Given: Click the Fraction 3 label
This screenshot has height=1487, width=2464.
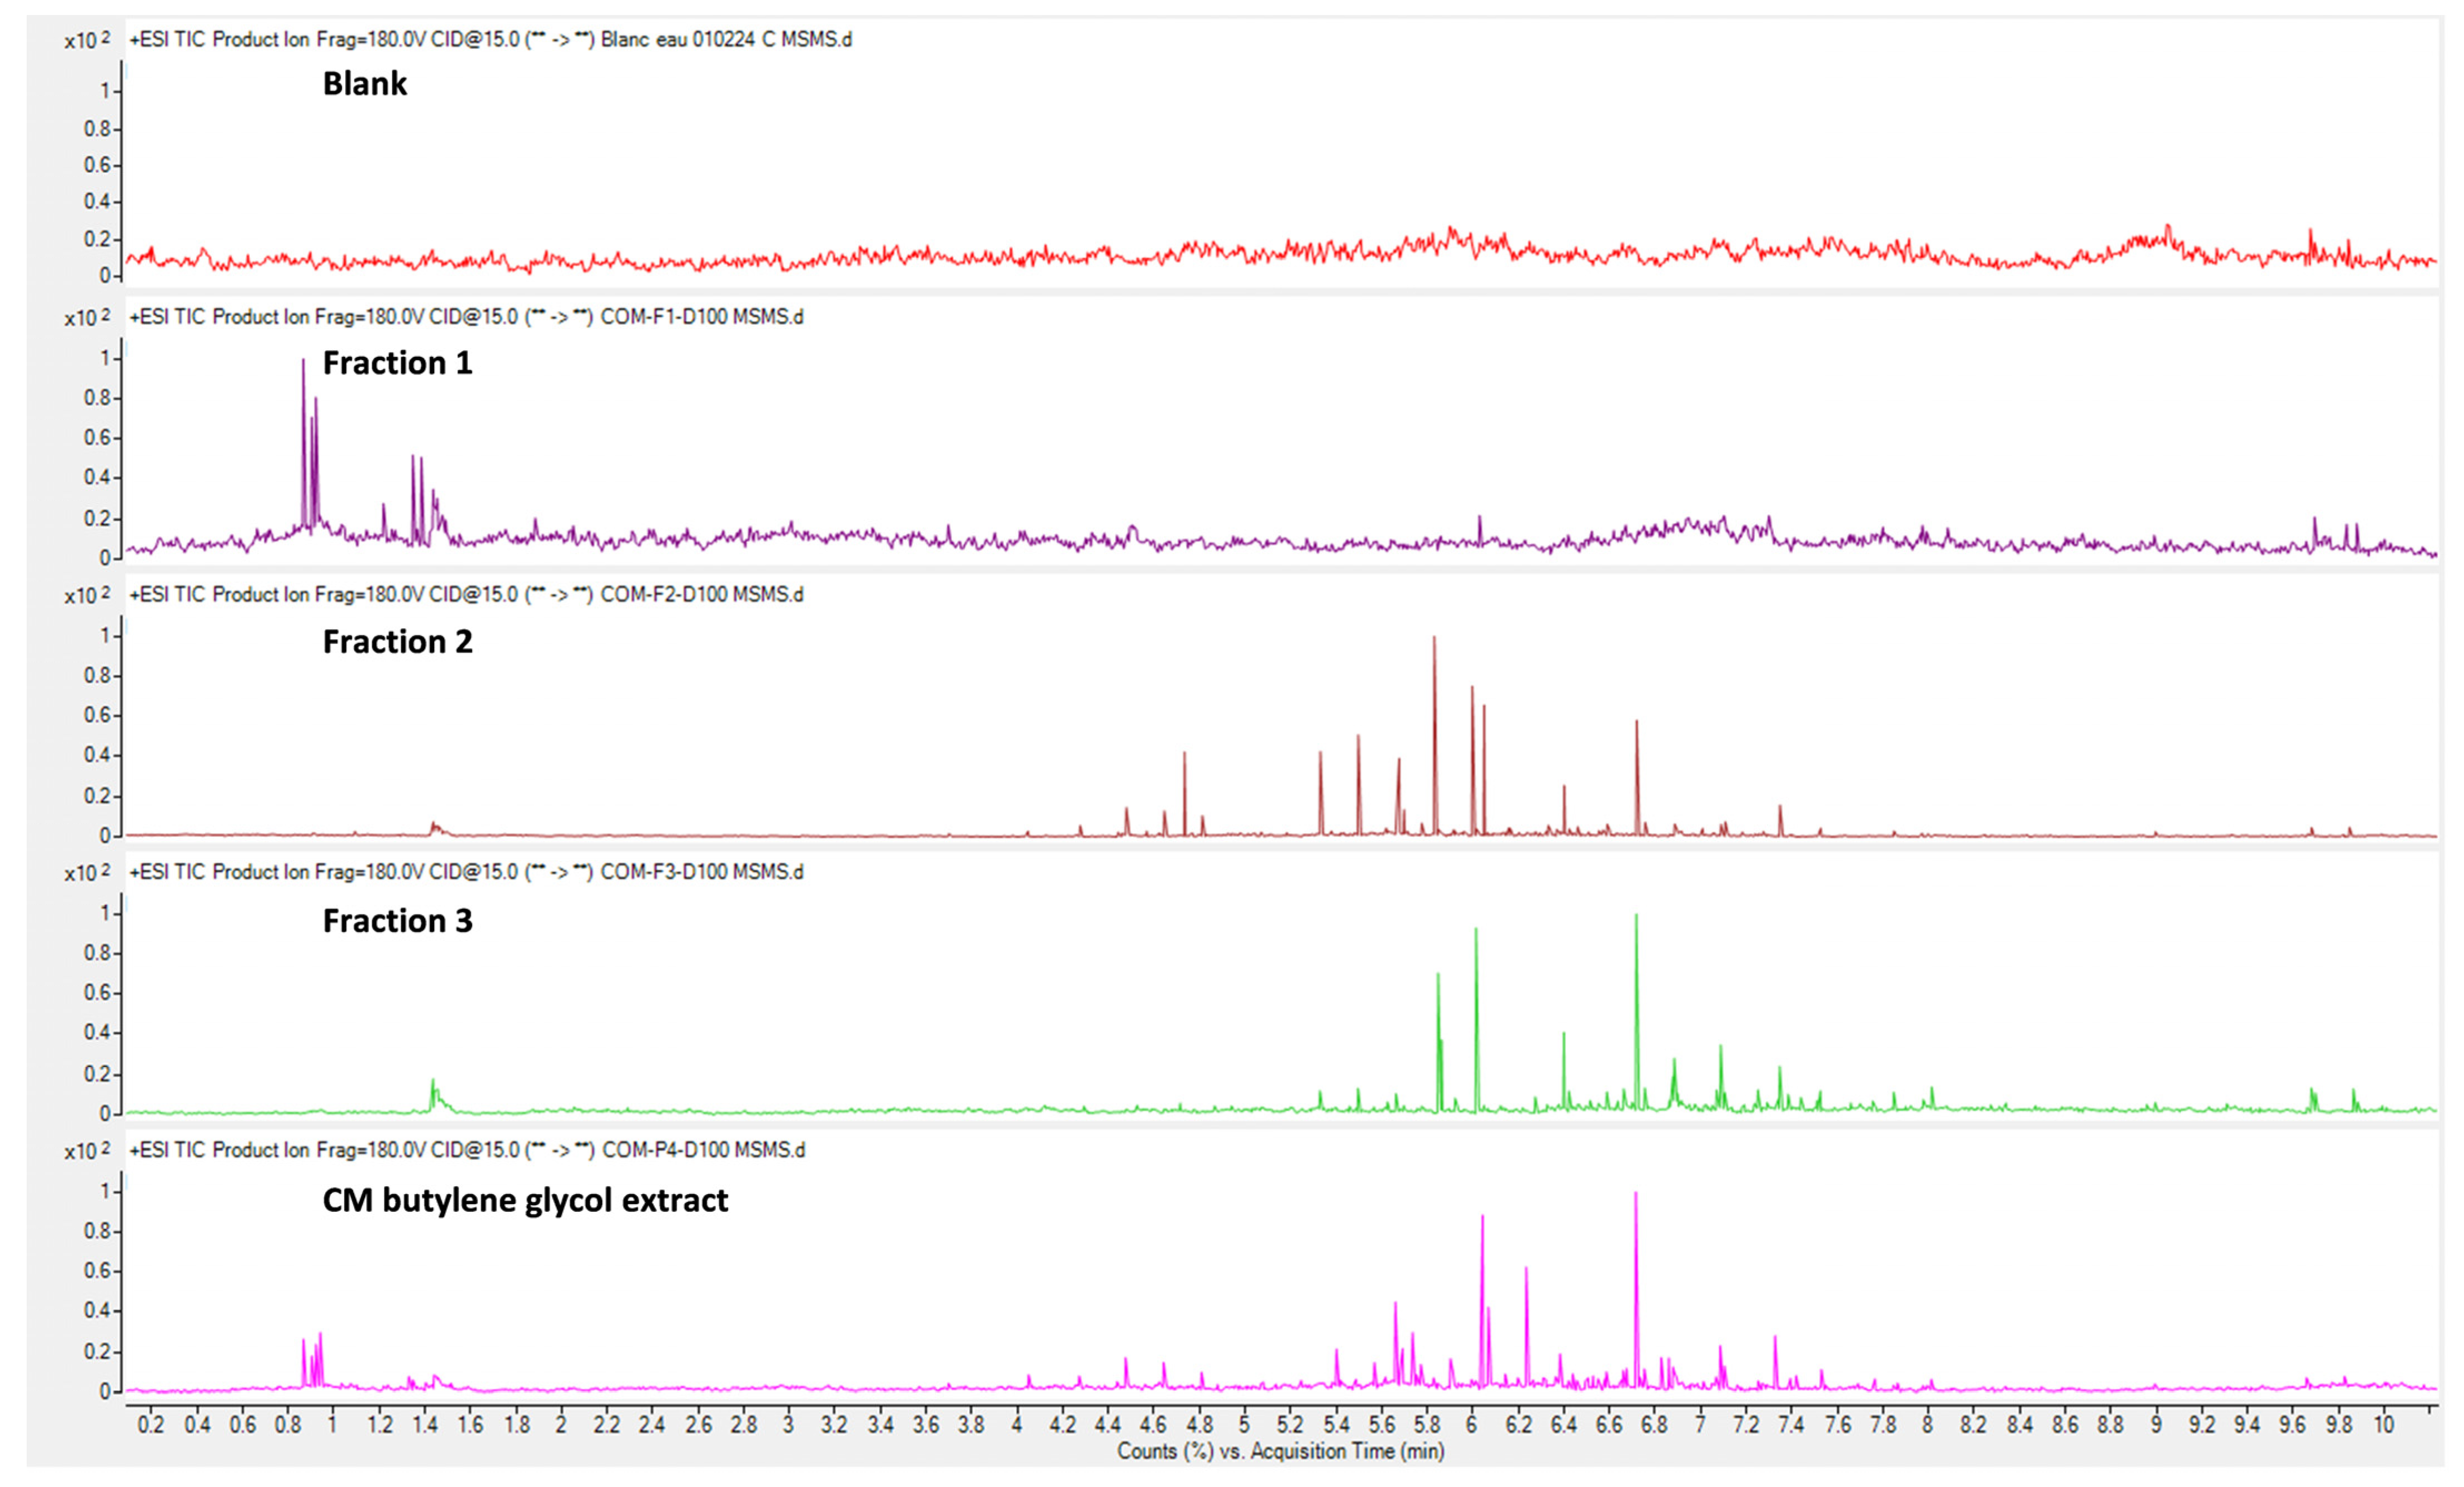Looking at the screenshot, I should click(x=397, y=921).
